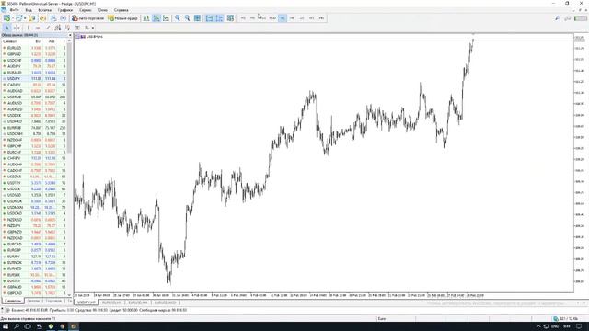The image size is (589, 331).
Task: Open the search icon in toolbar
Action: 557,18
